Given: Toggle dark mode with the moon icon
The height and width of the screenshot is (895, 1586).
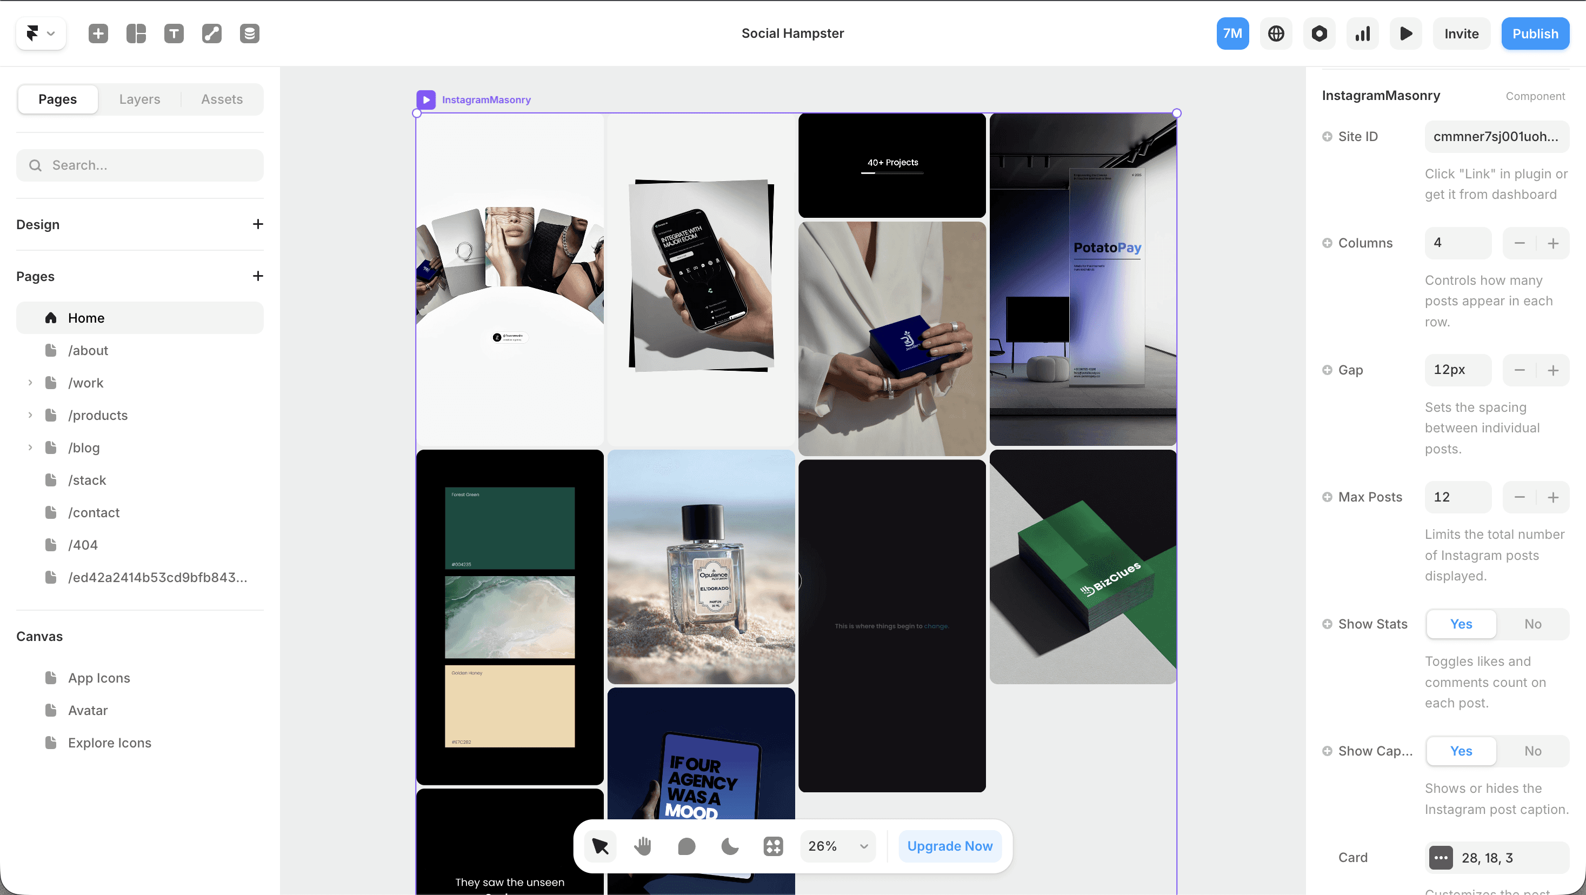Looking at the screenshot, I should coord(730,846).
